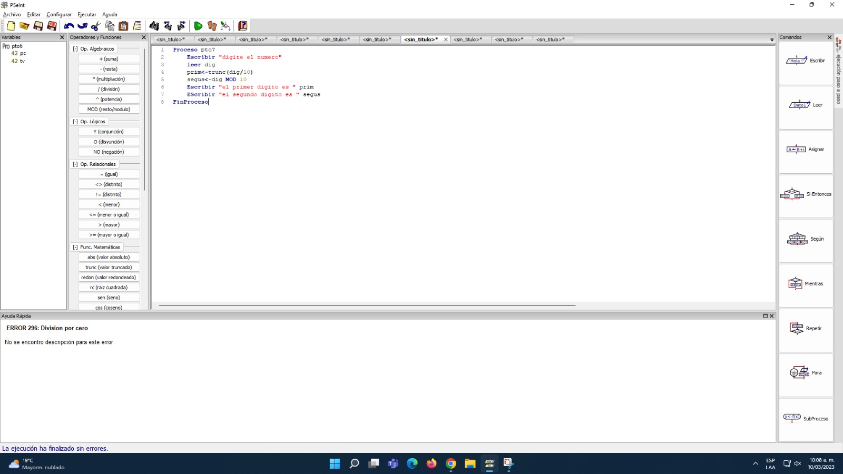Insert a SubProceso block
843x474 pixels.
coord(806,420)
